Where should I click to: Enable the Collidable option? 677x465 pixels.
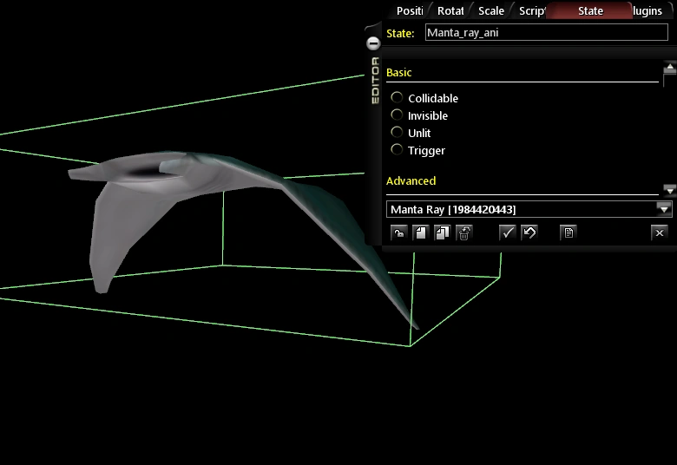[397, 97]
